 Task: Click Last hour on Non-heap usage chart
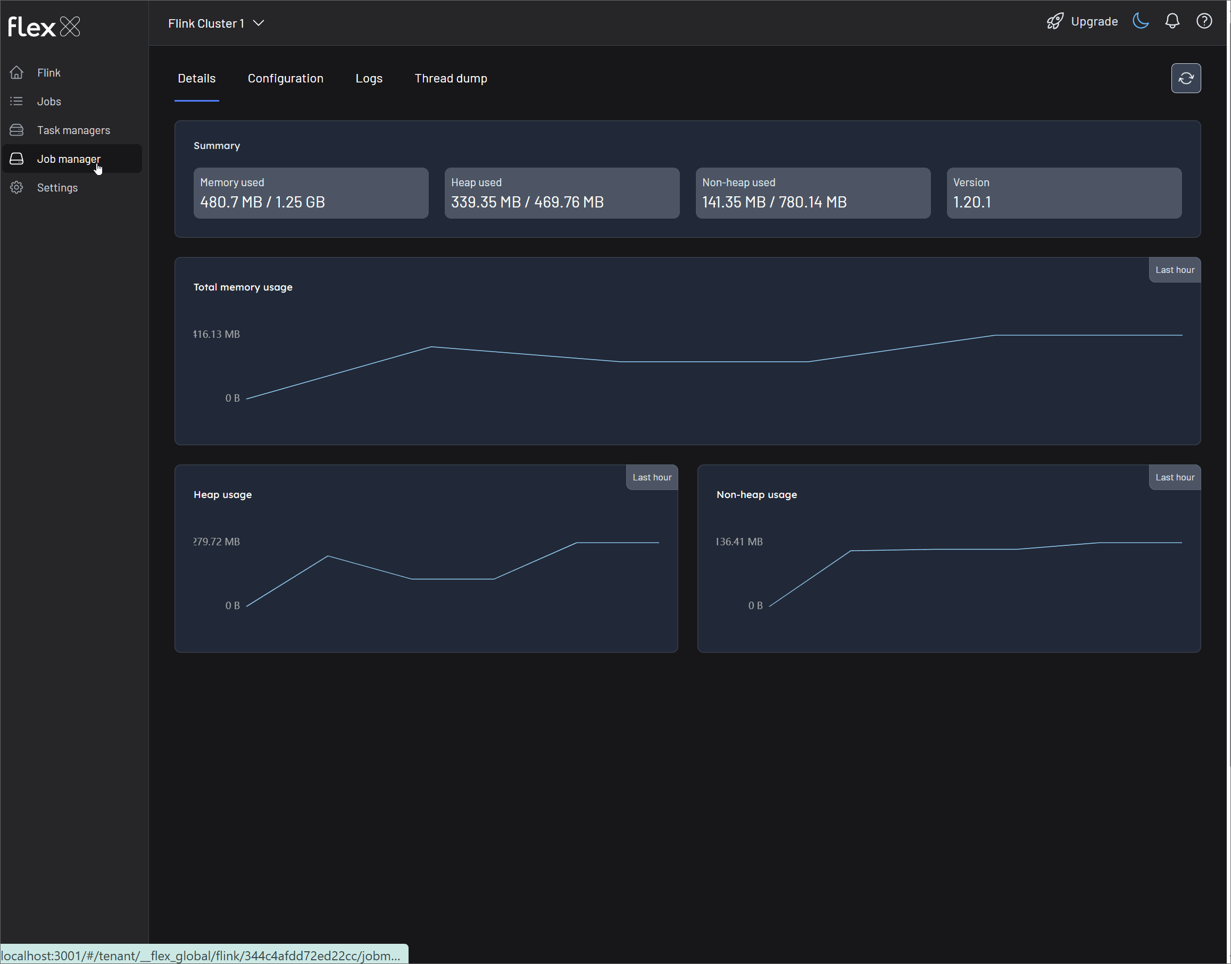pyautogui.click(x=1175, y=478)
